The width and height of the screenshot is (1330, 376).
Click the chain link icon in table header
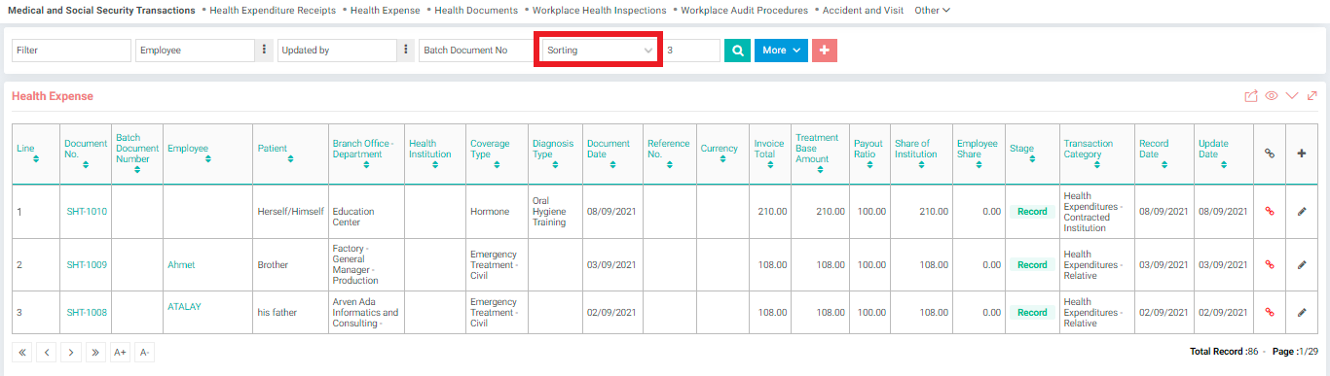click(1269, 153)
